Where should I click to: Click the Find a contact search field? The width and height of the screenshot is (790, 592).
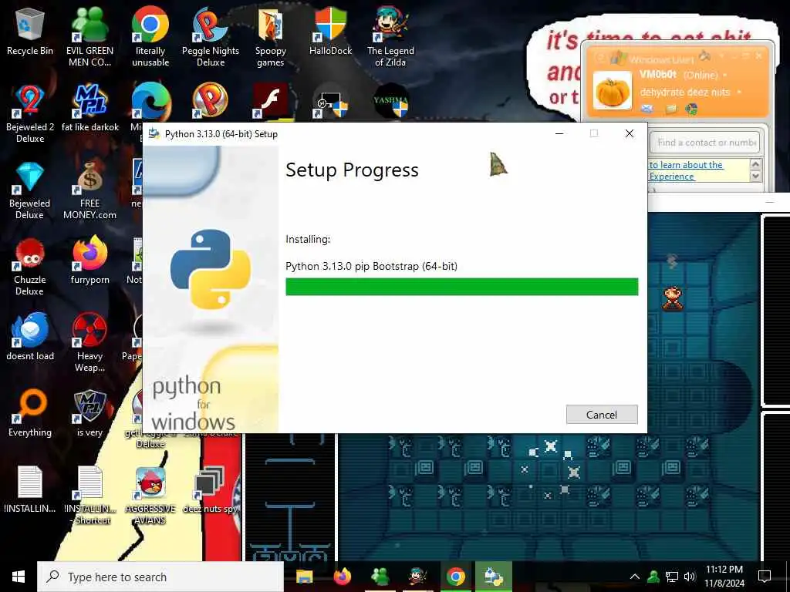tap(706, 143)
